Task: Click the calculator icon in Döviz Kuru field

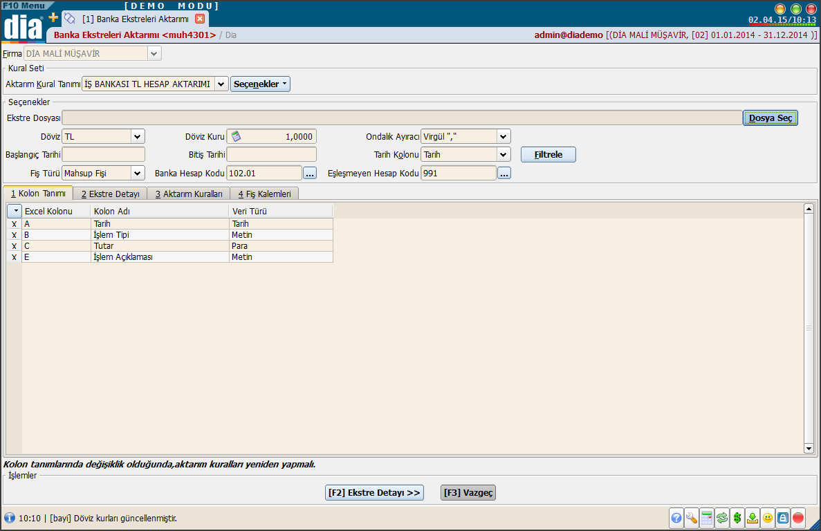Action: (236, 136)
